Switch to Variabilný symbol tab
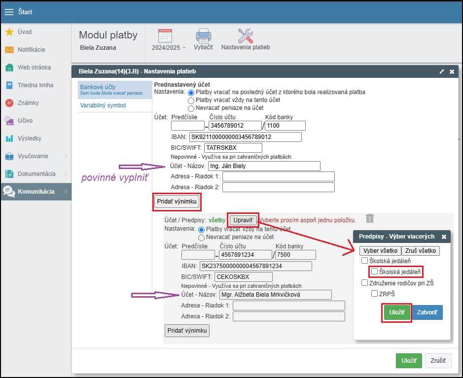The height and width of the screenshot is (378, 463). tap(103, 105)
